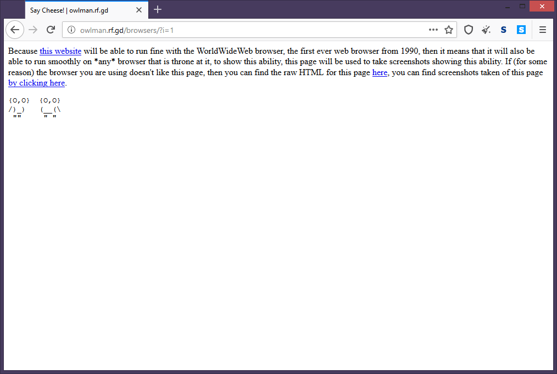Click the forward navigation arrow
This screenshot has width=557, height=374.
[x=33, y=30]
